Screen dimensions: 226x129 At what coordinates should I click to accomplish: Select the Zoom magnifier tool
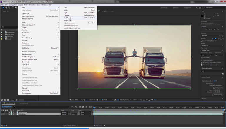click(9, 7)
